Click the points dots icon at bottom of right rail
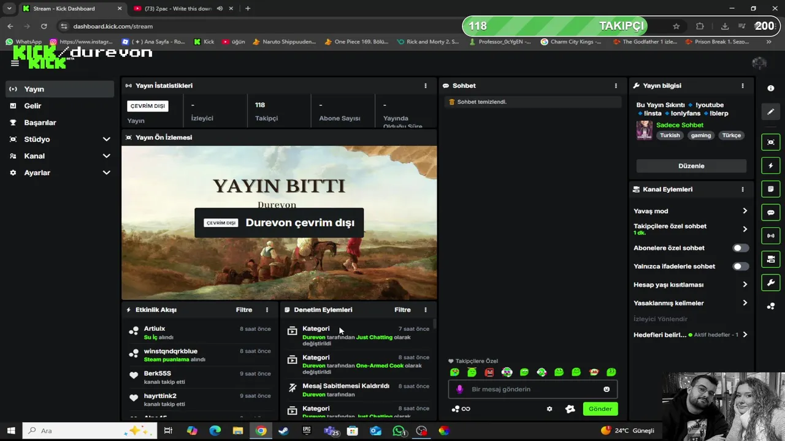The height and width of the screenshot is (441, 785). (771, 306)
